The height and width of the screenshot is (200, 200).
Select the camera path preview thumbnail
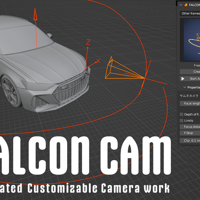[192, 40]
